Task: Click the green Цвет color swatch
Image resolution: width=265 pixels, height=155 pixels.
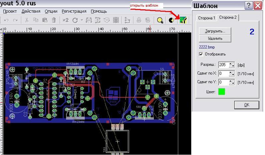Action: (x=222, y=91)
